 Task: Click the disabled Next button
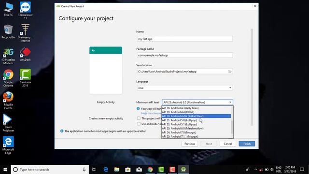(209, 144)
